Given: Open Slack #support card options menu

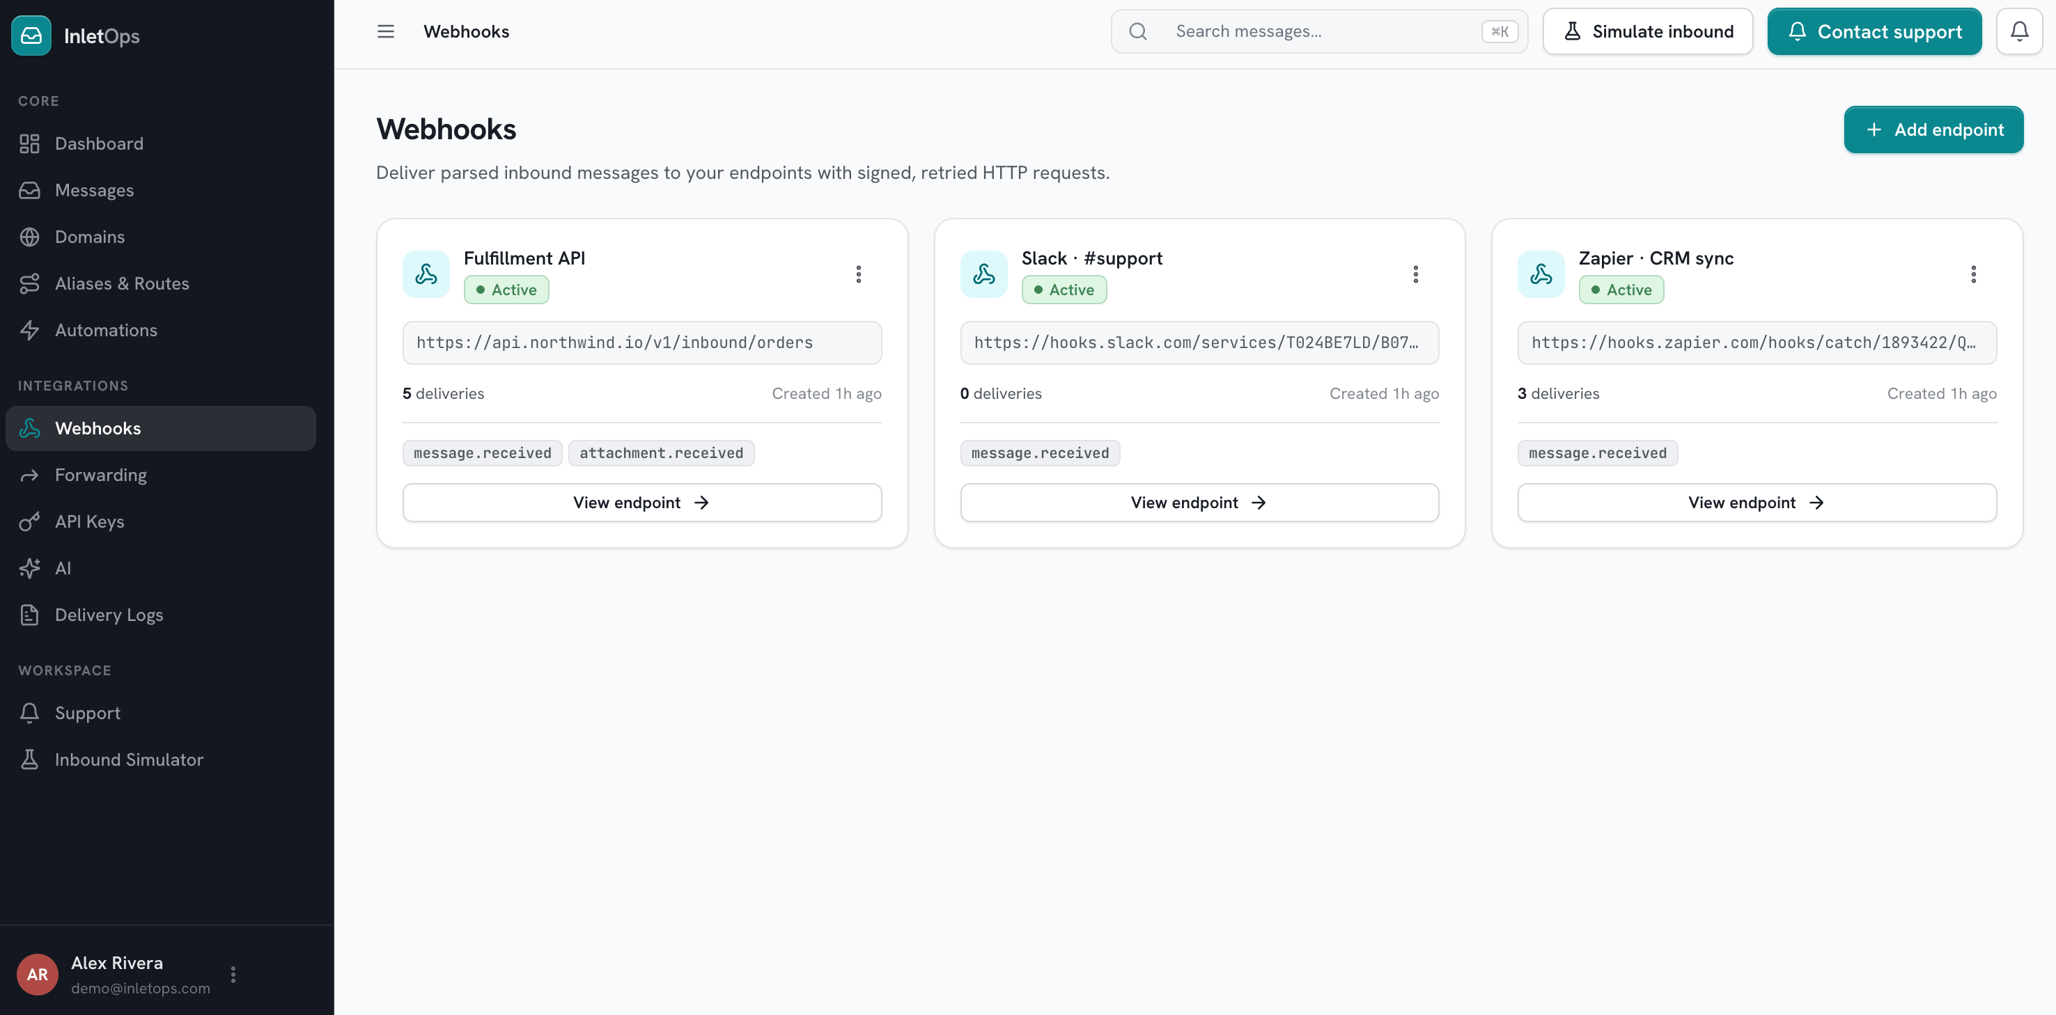Looking at the screenshot, I should coord(1415,274).
